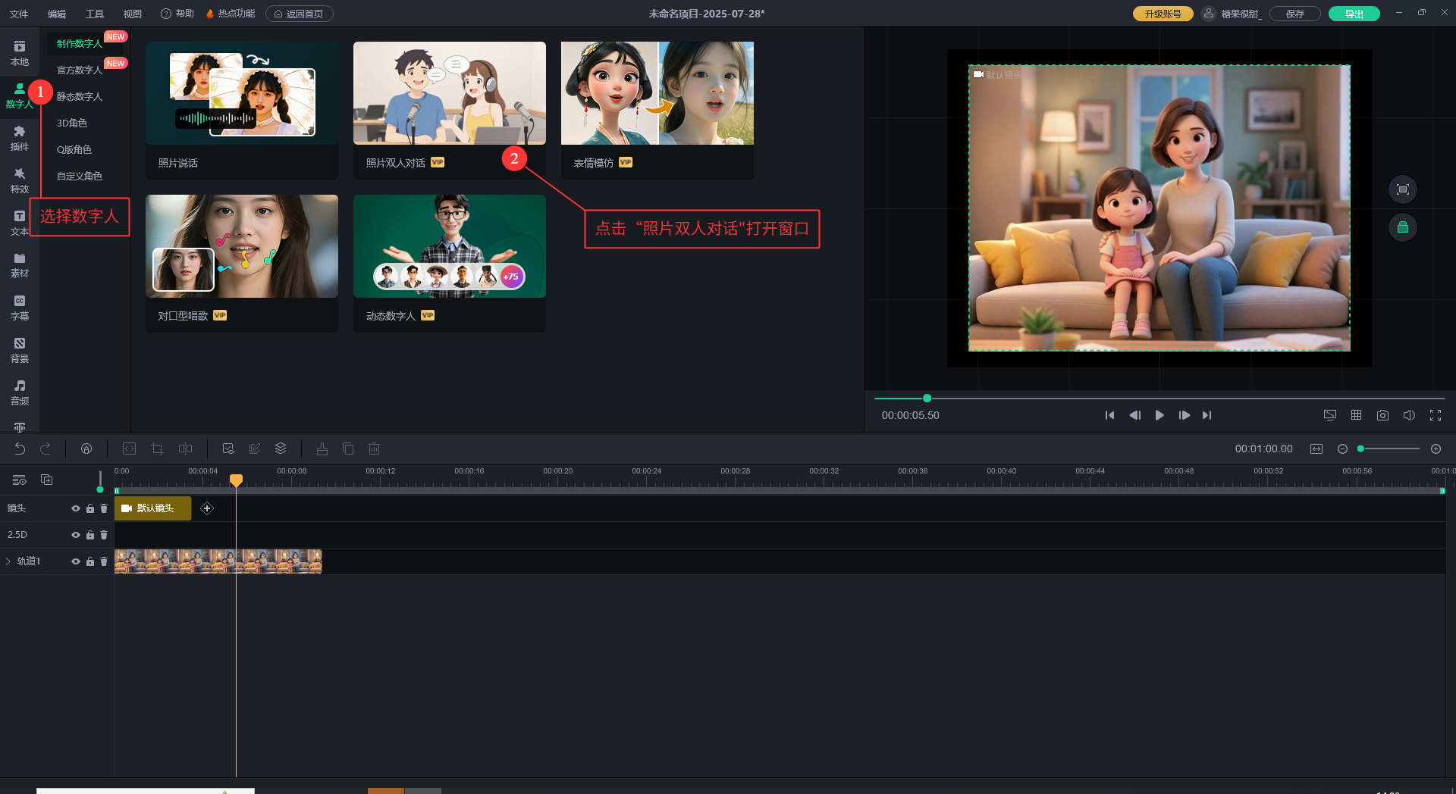
Task: Hide the 2.5D track with eye icon
Action: [x=76, y=535]
